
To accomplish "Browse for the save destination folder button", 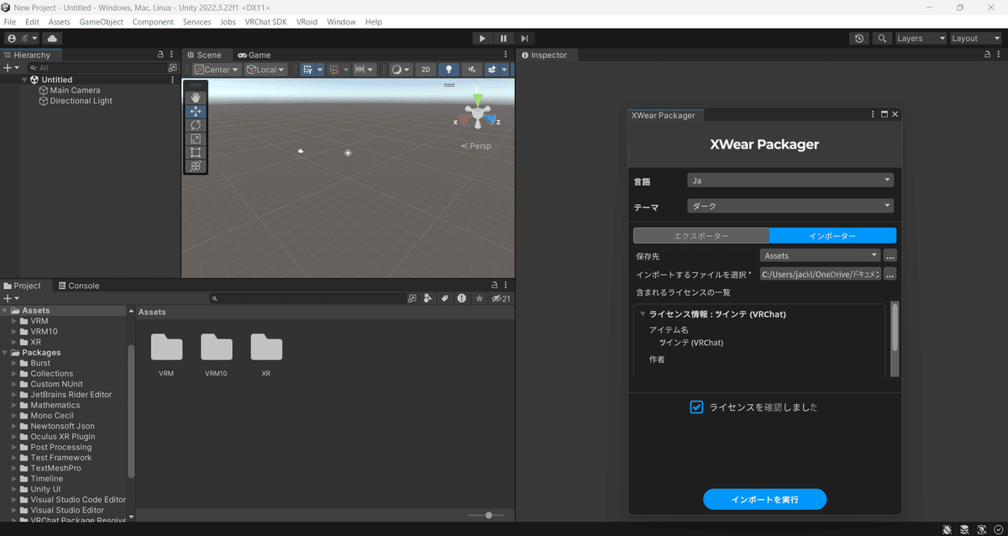I will point(890,255).
